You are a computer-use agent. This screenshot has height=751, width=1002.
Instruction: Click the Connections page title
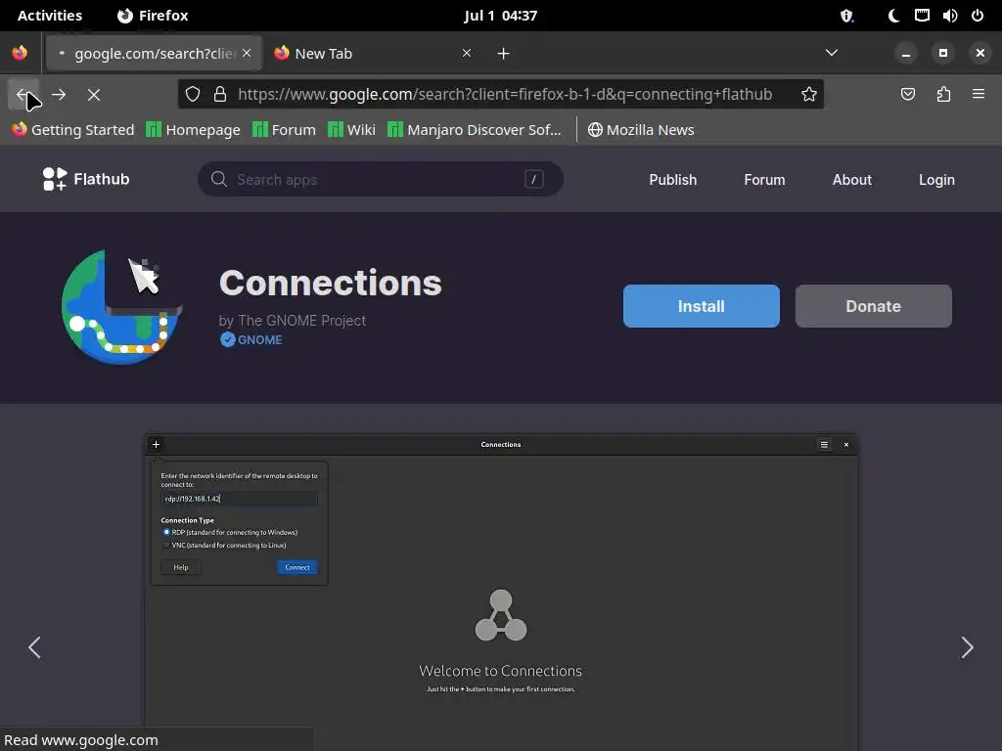click(331, 283)
